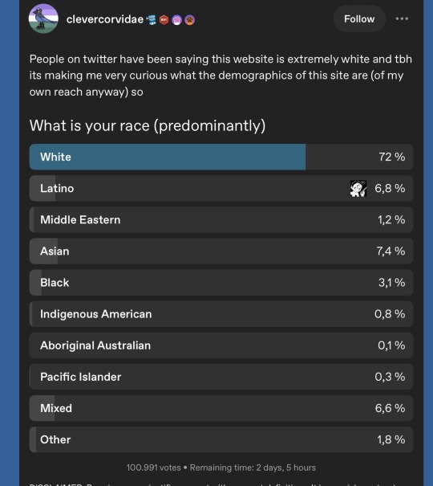Select the Other poll option
The width and height of the screenshot is (433, 486).
[x=221, y=439]
